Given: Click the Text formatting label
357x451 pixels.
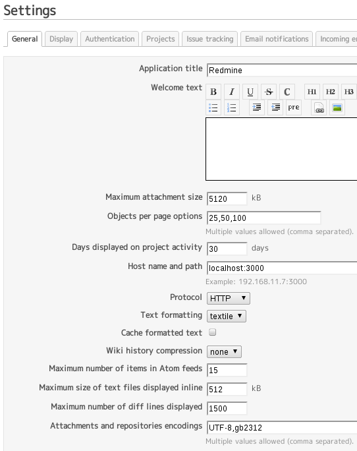Looking at the screenshot, I should [x=171, y=315].
